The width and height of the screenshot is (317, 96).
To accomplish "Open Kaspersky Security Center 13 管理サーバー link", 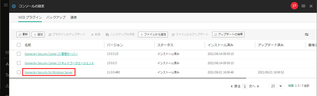I will tap(51, 54).
